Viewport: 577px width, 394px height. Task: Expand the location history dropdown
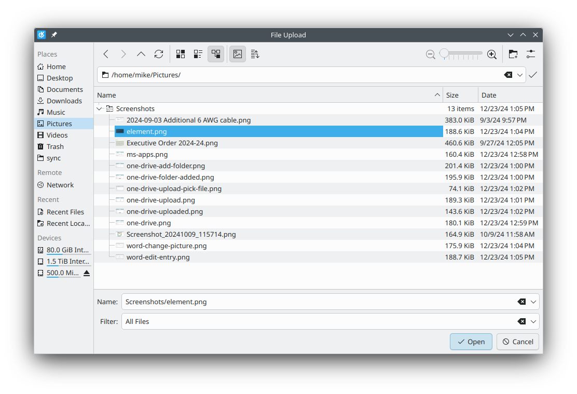(x=519, y=75)
